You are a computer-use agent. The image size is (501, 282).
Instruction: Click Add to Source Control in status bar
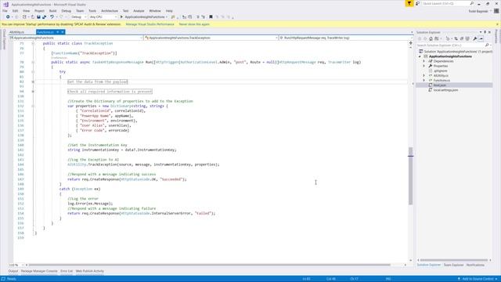478,279
